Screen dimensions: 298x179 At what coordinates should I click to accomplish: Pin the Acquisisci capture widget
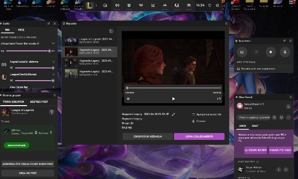pyautogui.click(x=284, y=41)
